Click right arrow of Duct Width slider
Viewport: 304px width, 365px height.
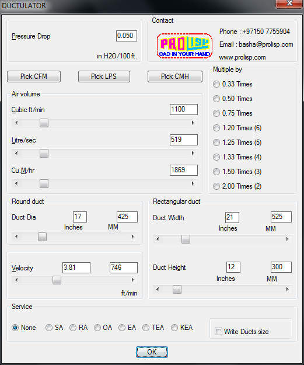tap(287, 239)
